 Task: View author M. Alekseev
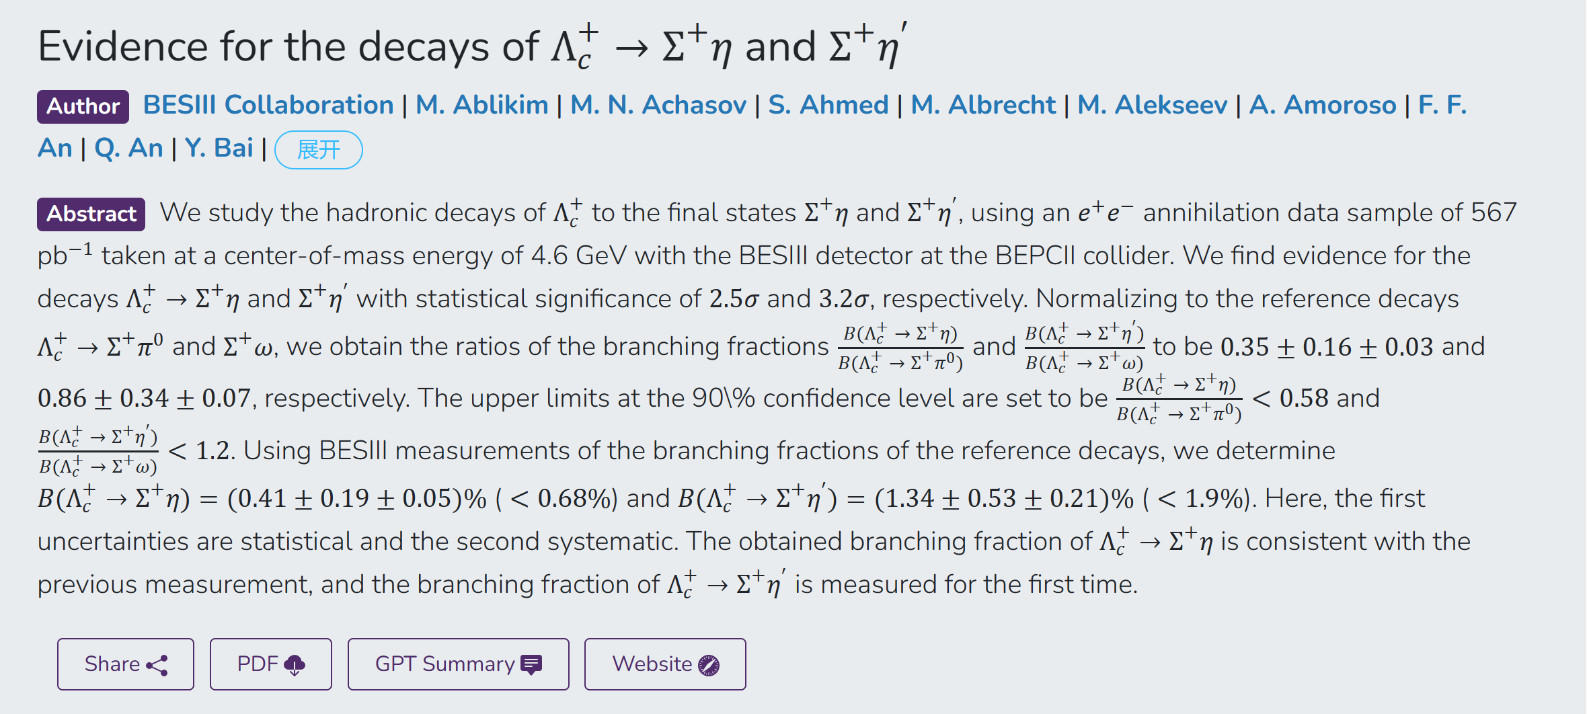[x=1153, y=106]
